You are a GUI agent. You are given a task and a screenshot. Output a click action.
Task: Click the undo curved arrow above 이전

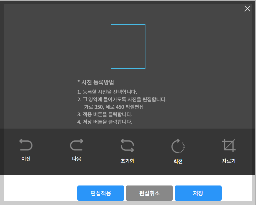[25, 145]
